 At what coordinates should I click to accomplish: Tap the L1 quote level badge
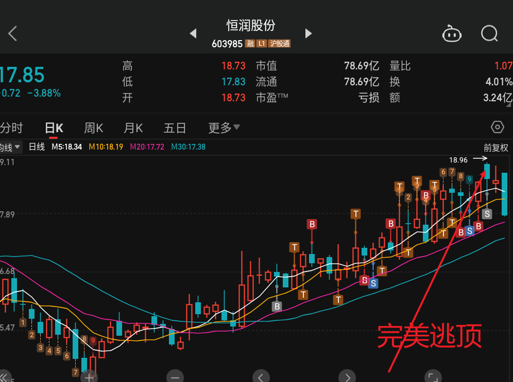tap(262, 43)
